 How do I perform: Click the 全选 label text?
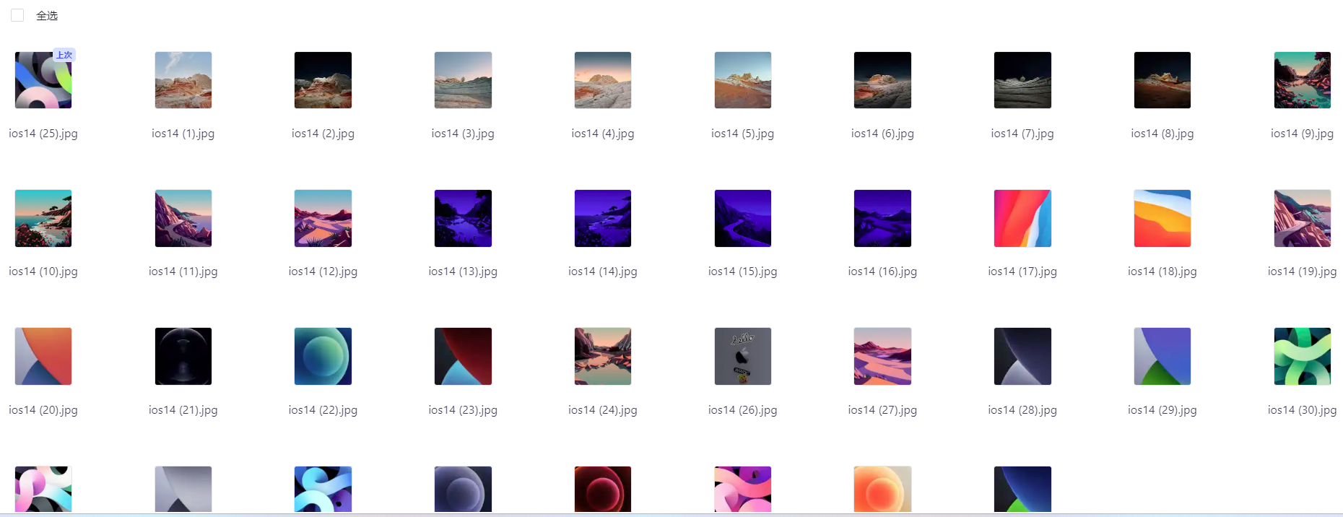click(x=47, y=15)
